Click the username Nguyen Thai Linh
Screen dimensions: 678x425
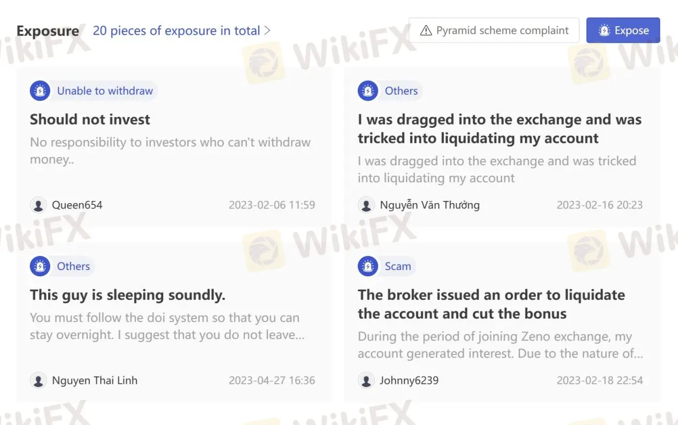(94, 380)
